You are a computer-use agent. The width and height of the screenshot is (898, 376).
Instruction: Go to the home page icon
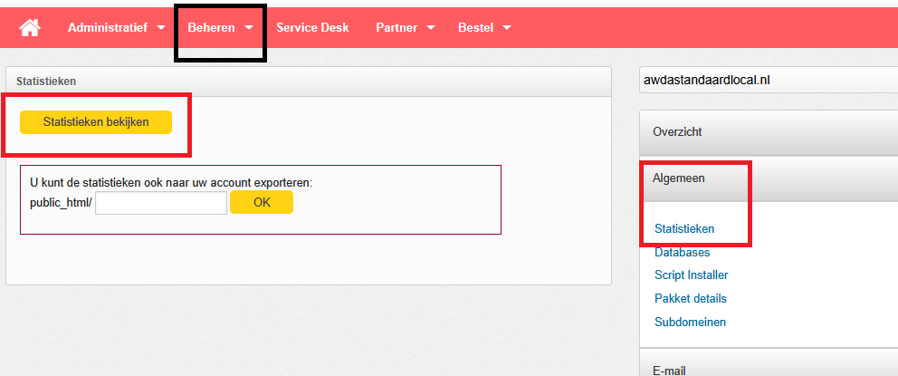coord(30,27)
